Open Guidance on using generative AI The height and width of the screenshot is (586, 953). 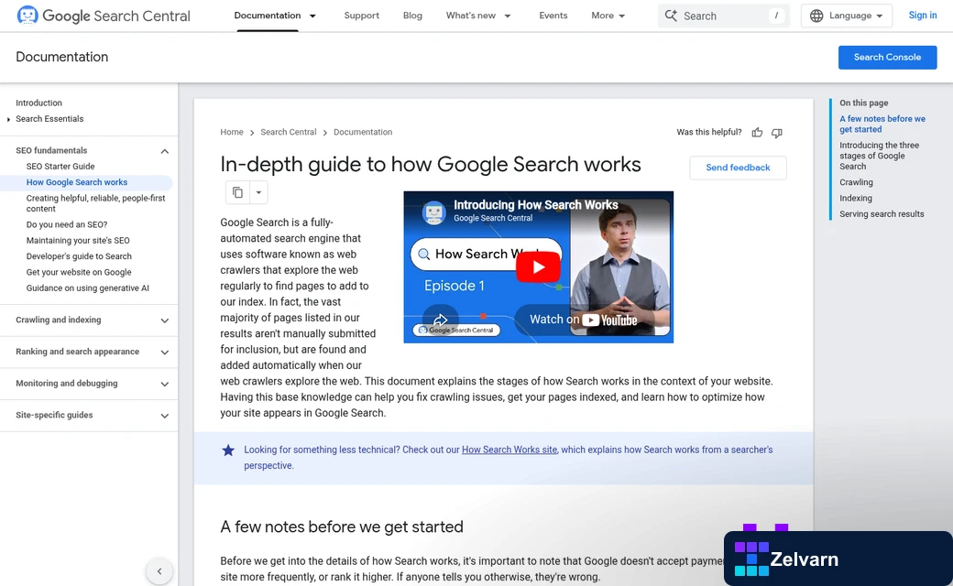(x=88, y=288)
